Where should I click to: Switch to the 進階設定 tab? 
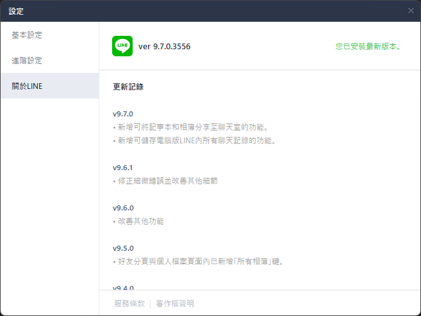(x=50, y=60)
